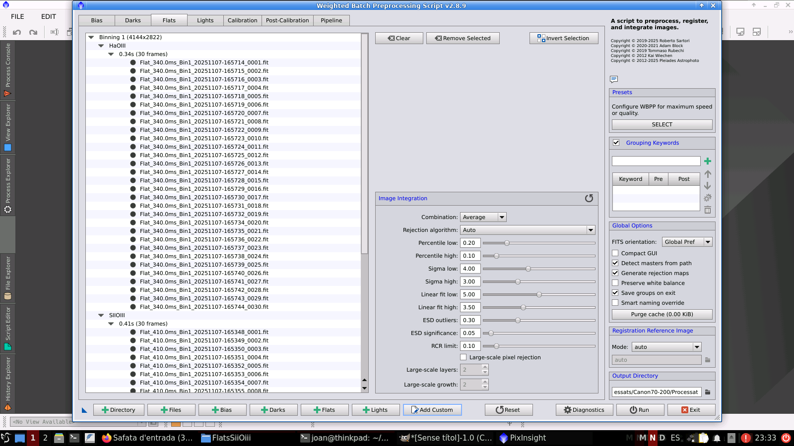This screenshot has height=446, width=794.
Task: Click the Percentile low value field
Action: [469, 243]
